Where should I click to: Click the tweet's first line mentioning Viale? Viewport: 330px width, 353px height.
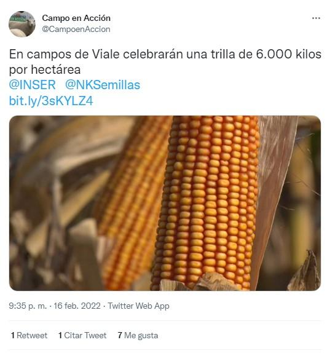coord(165,54)
